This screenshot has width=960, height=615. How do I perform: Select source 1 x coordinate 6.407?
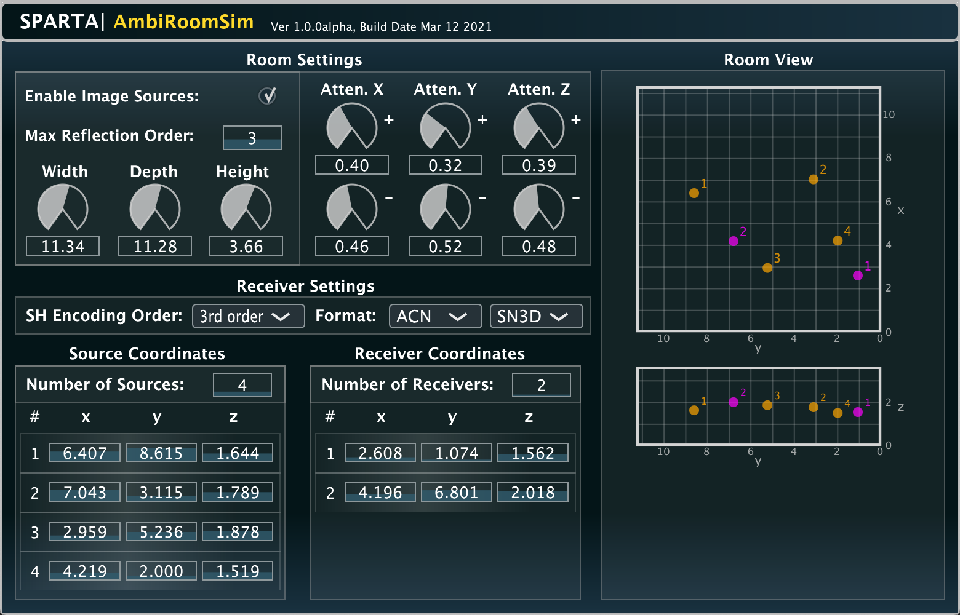tap(85, 453)
